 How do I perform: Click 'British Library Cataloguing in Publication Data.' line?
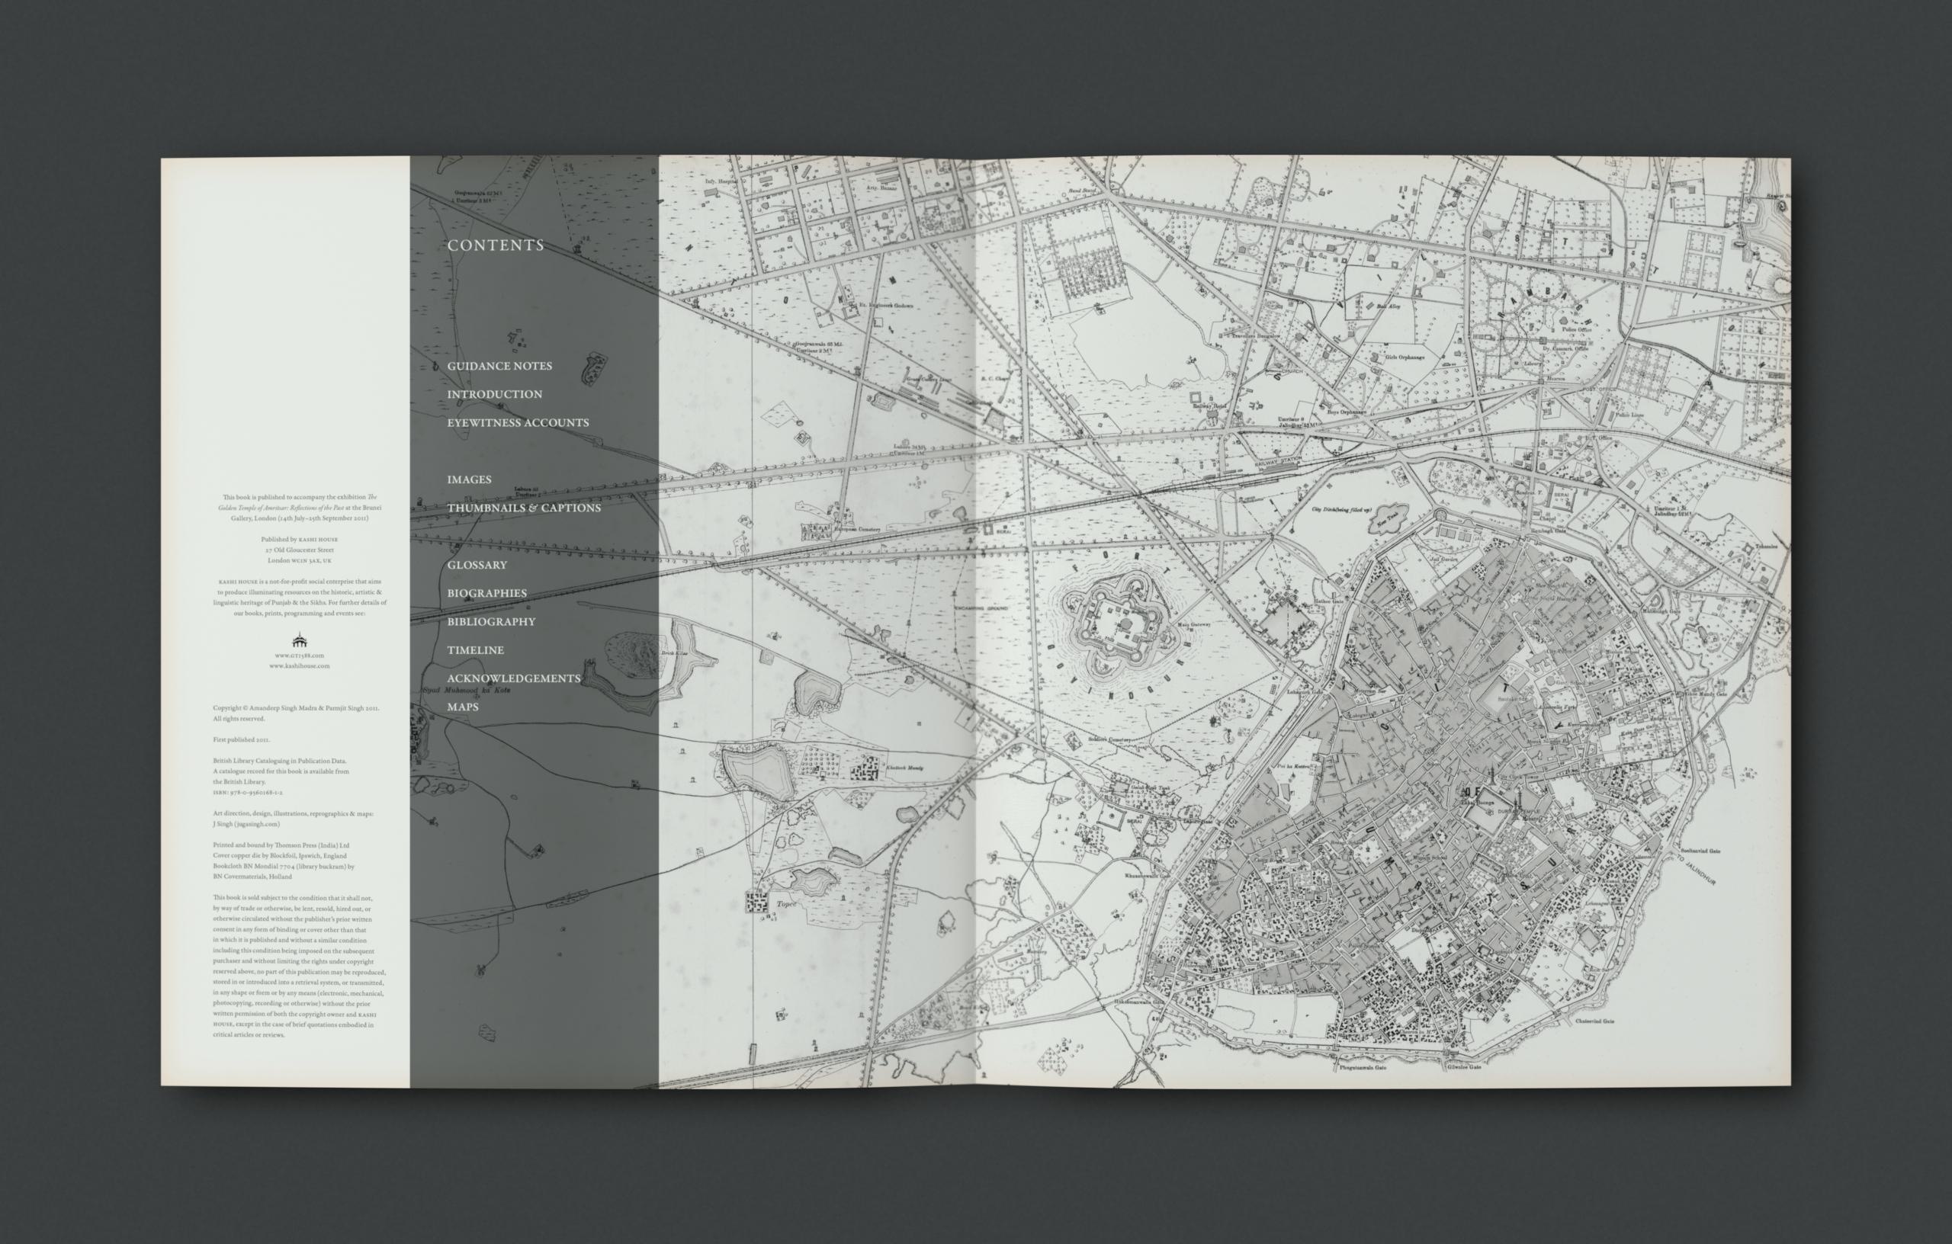(280, 761)
